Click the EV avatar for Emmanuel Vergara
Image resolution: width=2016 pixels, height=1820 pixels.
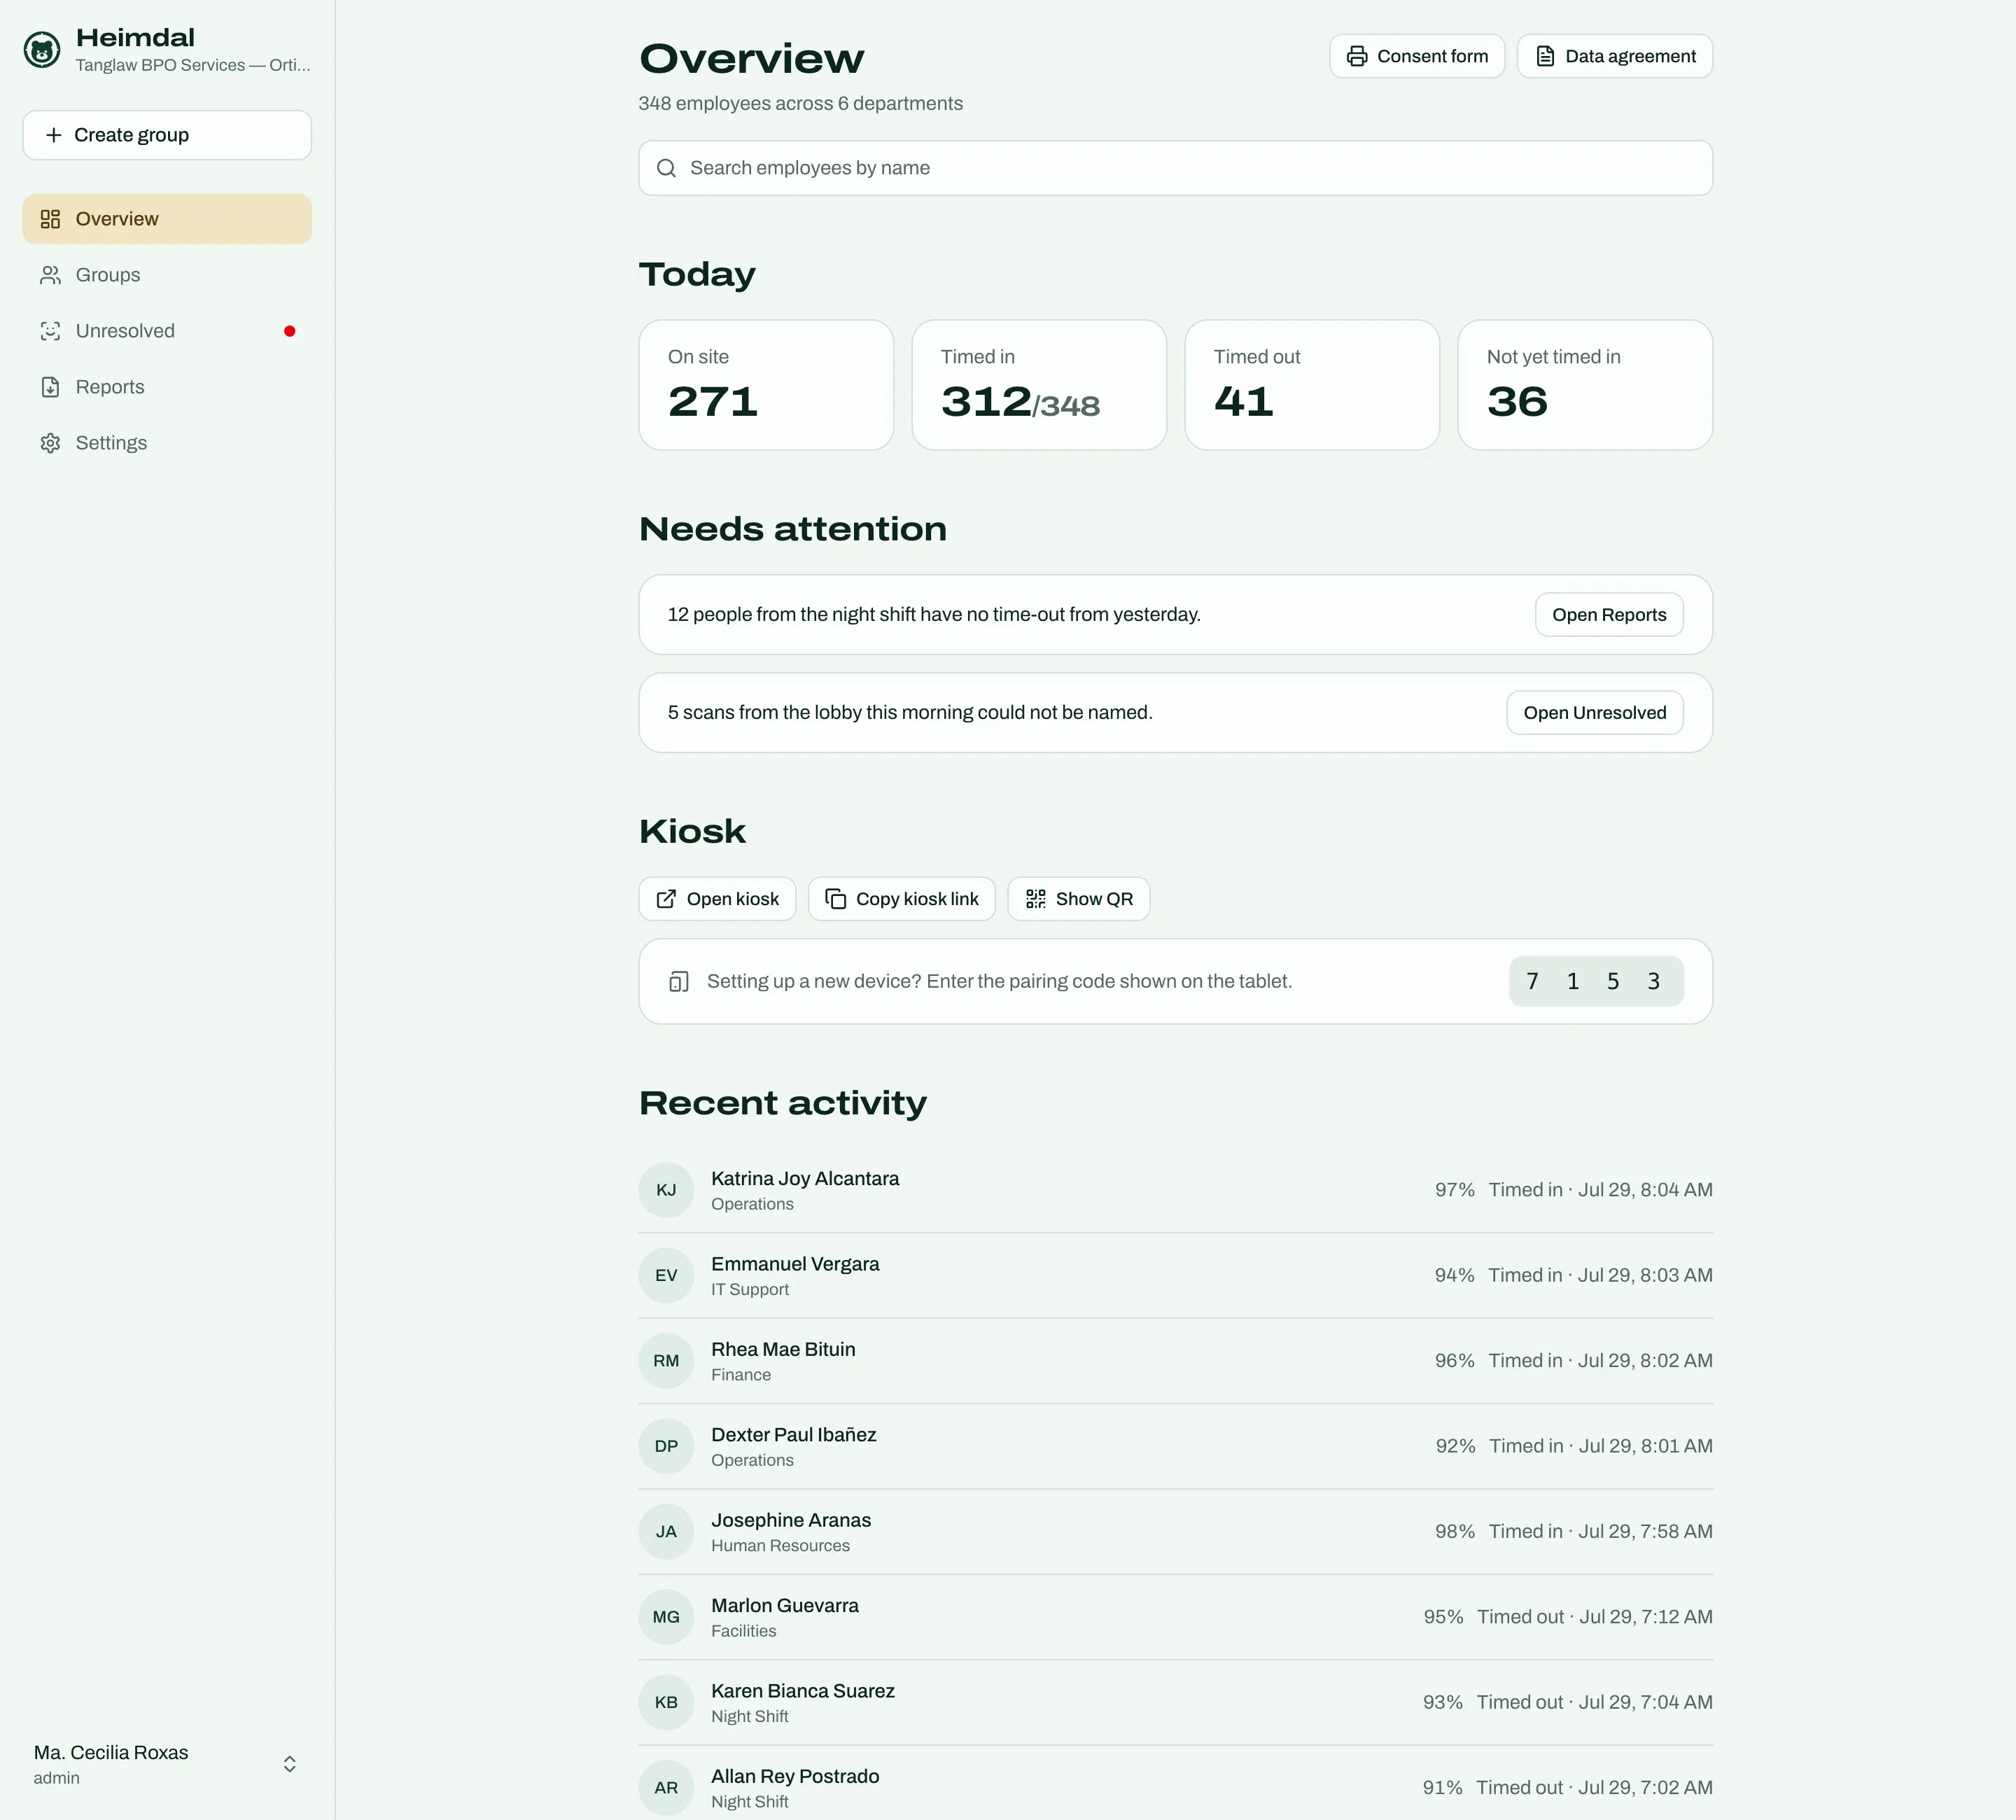coord(666,1275)
